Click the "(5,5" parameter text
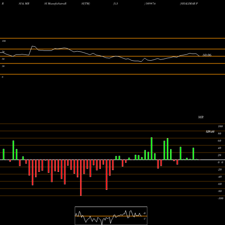The width and height of the screenshot is (225, 225). 116,4
